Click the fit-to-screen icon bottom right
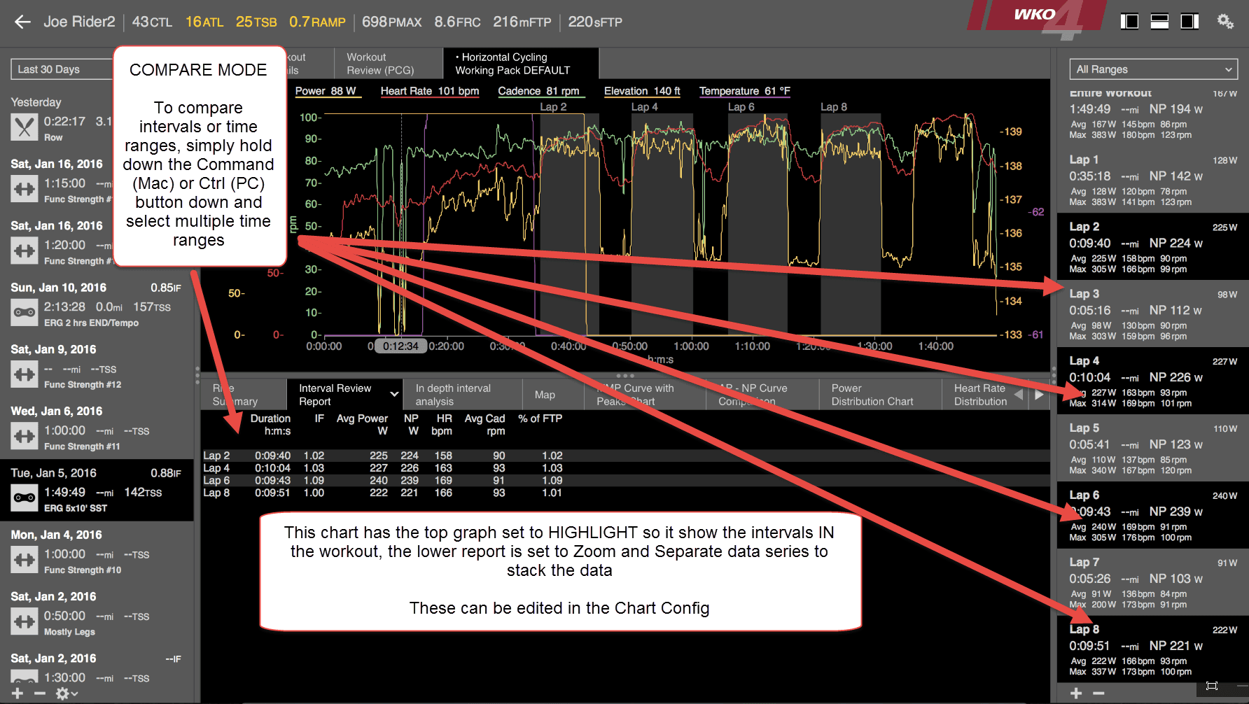 pos(1213,686)
